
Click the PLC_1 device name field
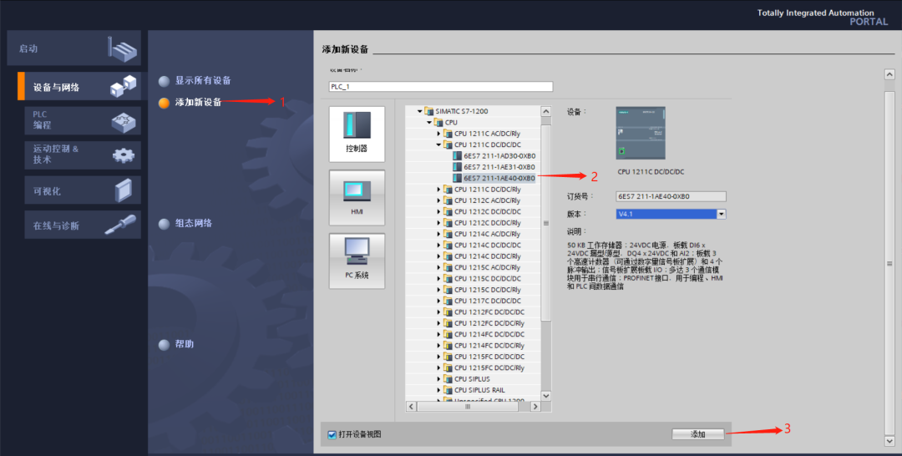point(441,87)
